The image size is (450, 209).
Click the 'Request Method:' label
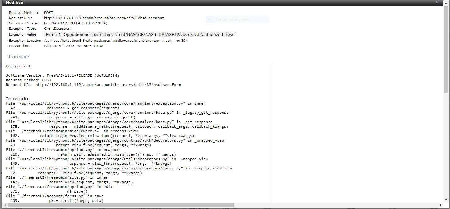[24, 13]
